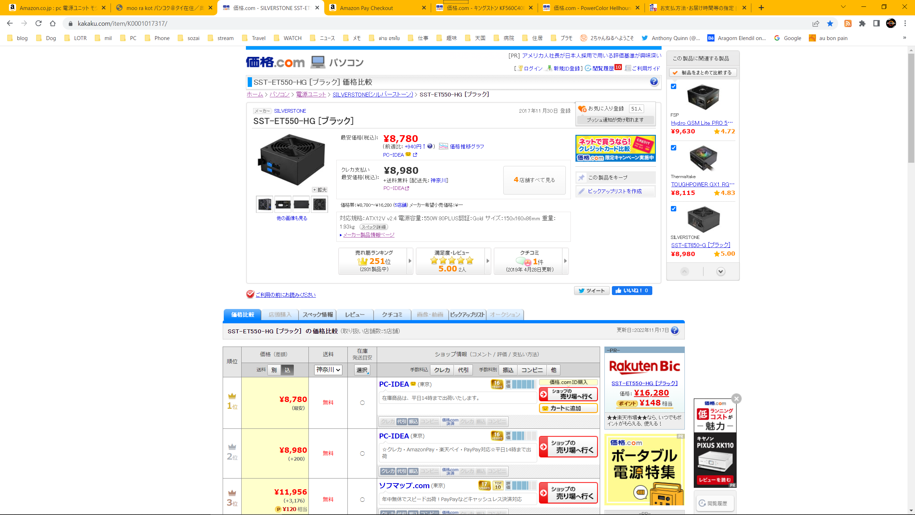Show more bookmarks with » chevron
Image resolution: width=915 pixels, height=515 pixels.
pyautogui.click(x=905, y=38)
